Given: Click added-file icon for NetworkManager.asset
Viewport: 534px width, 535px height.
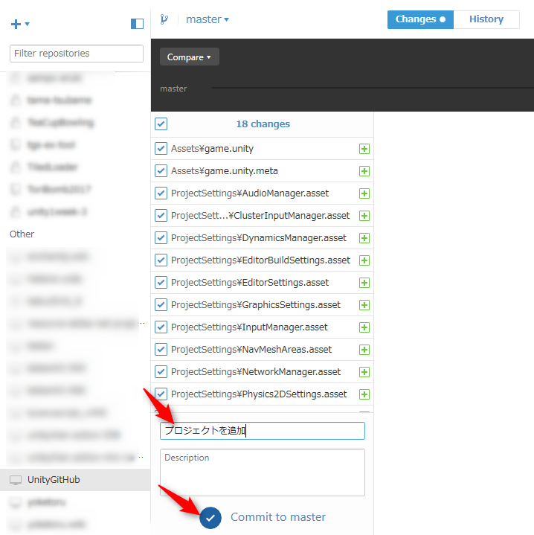Looking at the screenshot, I should (x=364, y=372).
